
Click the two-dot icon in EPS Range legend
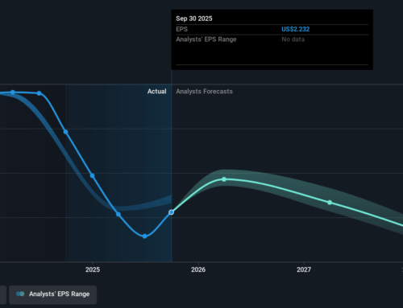click(x=20, y=294)
